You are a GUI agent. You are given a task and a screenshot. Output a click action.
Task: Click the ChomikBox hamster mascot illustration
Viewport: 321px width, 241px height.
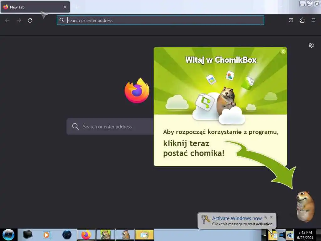[x=226, y=101]
